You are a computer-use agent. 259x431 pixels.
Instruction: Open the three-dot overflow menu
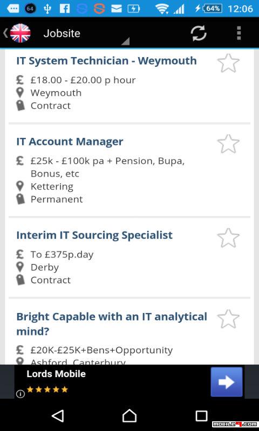pos(238,33)
